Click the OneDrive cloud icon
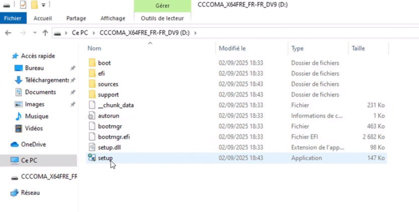Image resolution: width=419 pixels, height=212 pixels. (14, 144)
